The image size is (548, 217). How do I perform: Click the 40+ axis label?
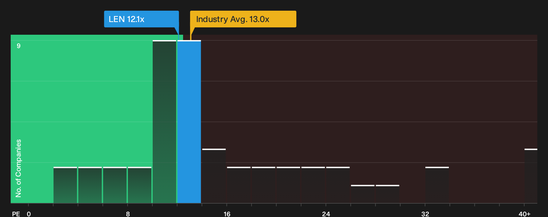(x=525, y=214)
